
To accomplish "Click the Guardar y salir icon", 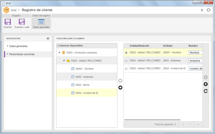I will (22, 22).
